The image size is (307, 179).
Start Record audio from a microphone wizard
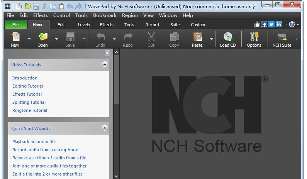pyautogui.click(x=45, y=150)
